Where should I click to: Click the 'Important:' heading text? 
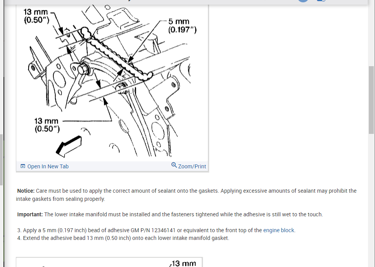click(30, 214)
